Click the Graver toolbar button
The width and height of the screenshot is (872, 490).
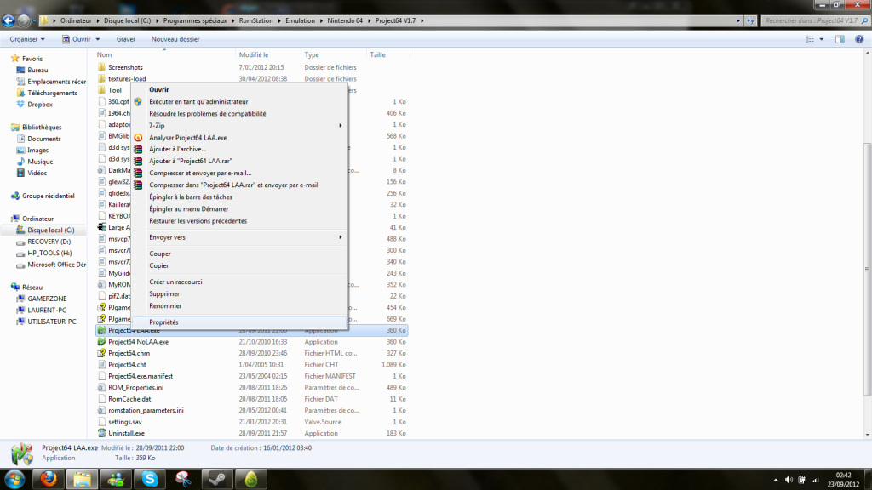tap(126, 39)
